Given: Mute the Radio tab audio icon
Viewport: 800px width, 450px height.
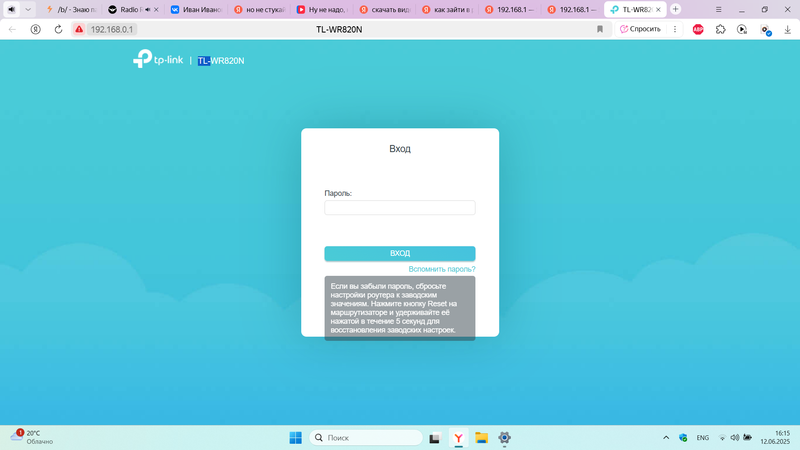Looking at the screenshot, I should (x=147, y=10).
